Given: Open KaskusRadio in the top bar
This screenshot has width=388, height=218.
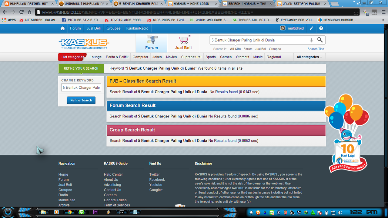Looking at the screenshot, I should point(137,28).
